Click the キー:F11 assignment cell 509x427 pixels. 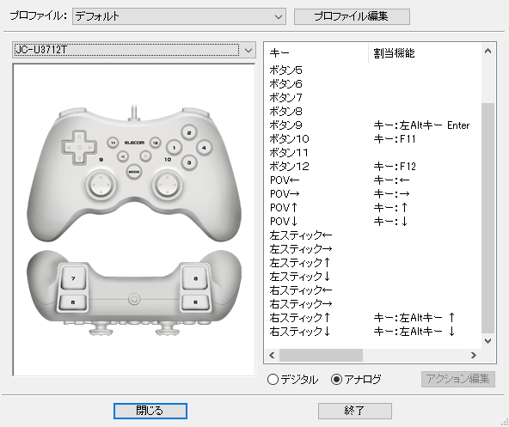click(395, 139)
